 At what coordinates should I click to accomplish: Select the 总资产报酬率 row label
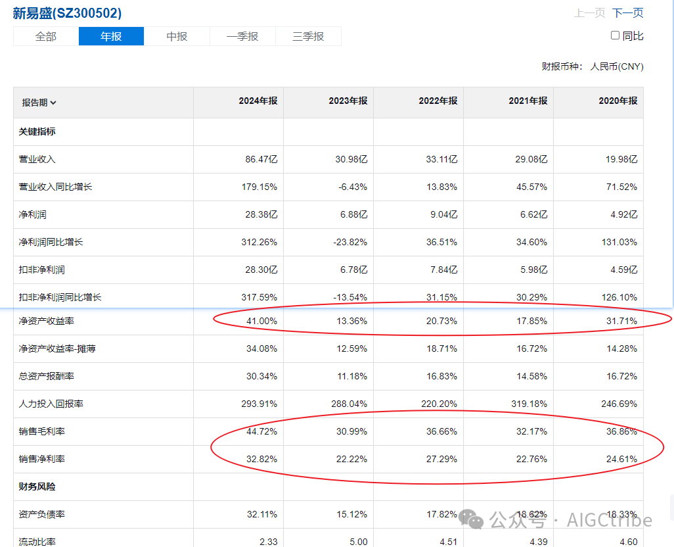click(47, 376)
